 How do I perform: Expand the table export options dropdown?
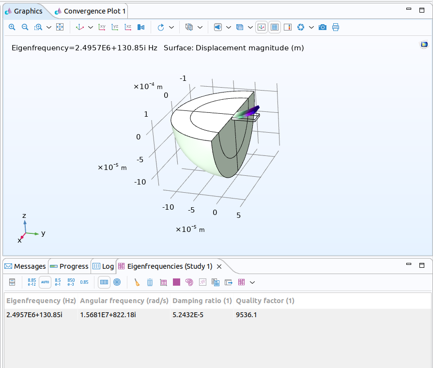[252, 282]
